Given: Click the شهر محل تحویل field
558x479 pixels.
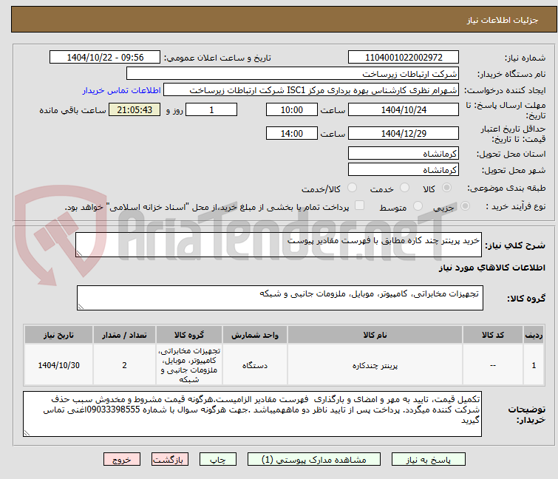Looking at the screenshot, I should pos(404,170).
